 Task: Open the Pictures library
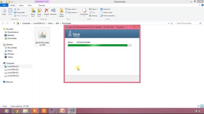pyautogui.click(x=11, y=54)
